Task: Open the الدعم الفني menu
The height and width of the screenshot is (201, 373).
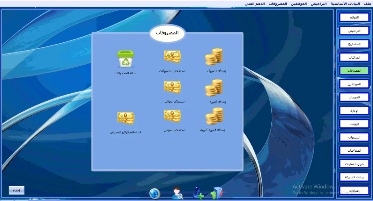Action: 255,4
